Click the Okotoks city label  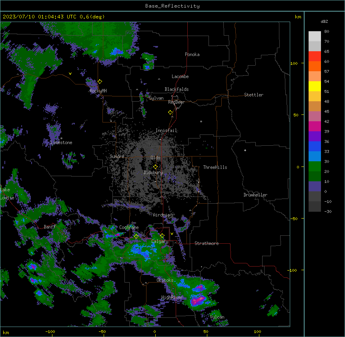click(x=165, y=280)
